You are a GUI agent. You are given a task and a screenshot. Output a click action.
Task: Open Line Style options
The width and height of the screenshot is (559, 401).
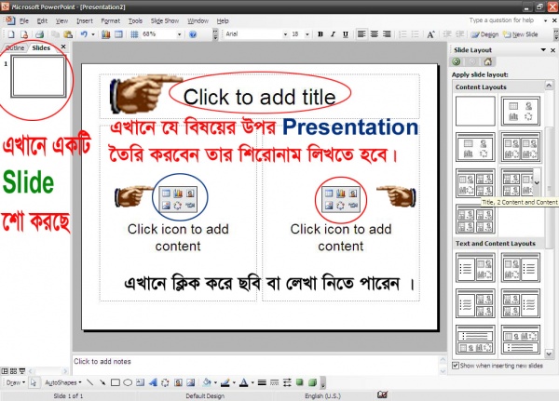[262, 382]
